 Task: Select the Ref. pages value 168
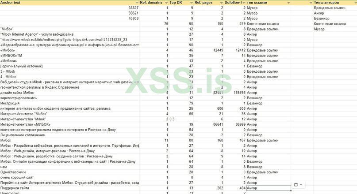(209, 140)
